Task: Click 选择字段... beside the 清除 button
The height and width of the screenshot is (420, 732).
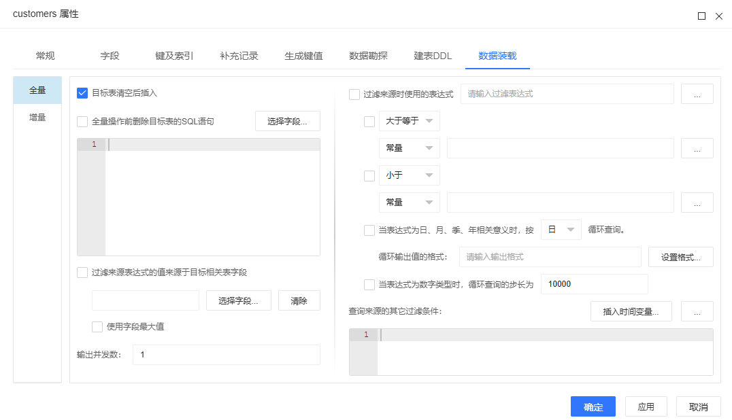Action: (239, 300)
